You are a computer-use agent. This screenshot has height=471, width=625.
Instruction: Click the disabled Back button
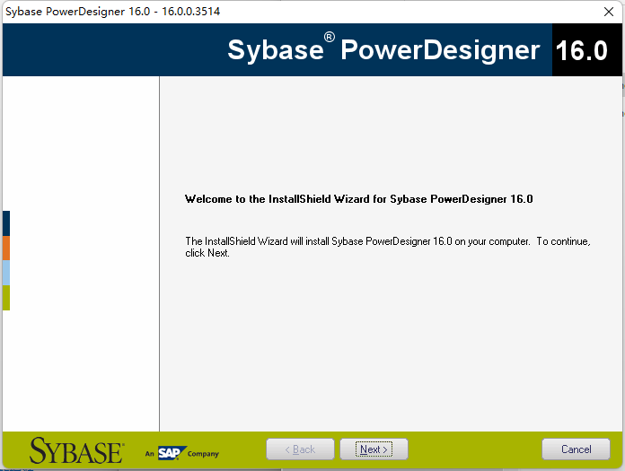coord(300,449)
